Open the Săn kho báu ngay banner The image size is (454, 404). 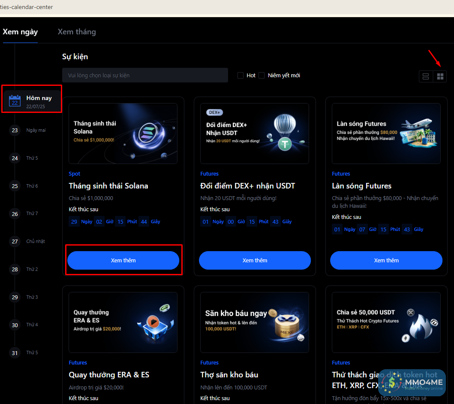coord(255,322)
